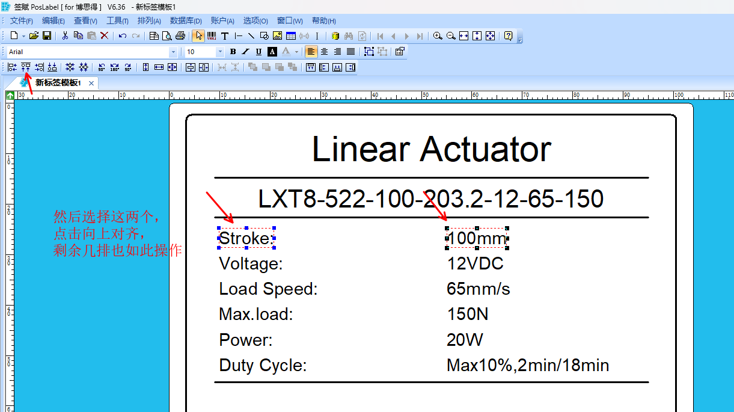Open the font color picker arrow
This screenshot has width=734, height=412.
point(296,52)
